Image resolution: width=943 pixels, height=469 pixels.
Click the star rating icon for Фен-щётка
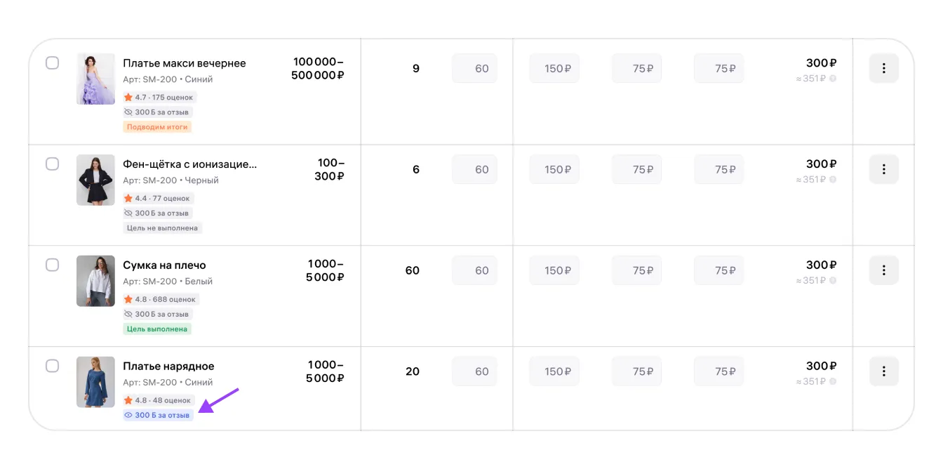click(128, 199)
